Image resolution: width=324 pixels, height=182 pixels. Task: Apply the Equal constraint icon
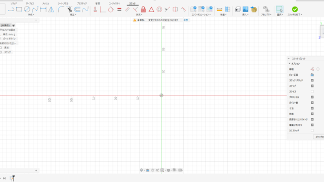click(119, 9)
